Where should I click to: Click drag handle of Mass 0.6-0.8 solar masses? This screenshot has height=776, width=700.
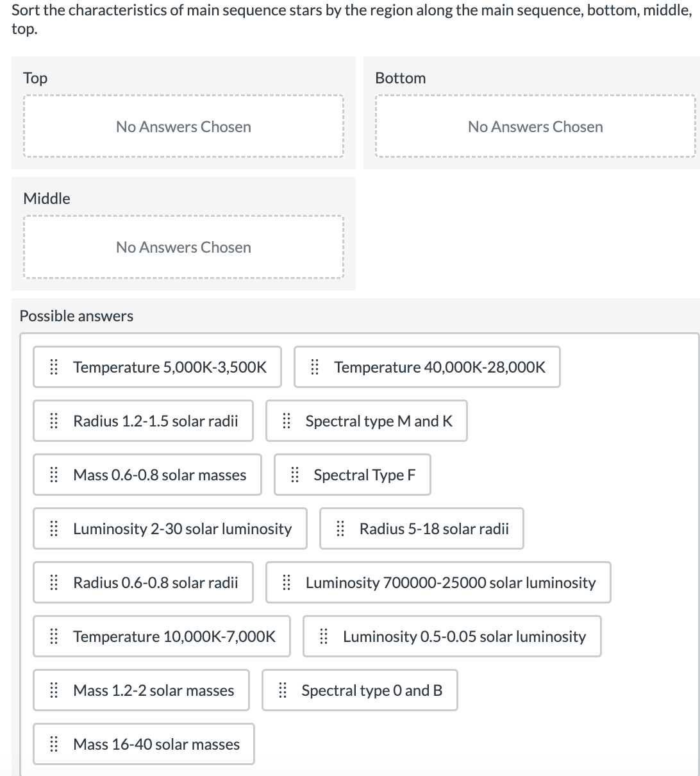click(x=54, y=475)
